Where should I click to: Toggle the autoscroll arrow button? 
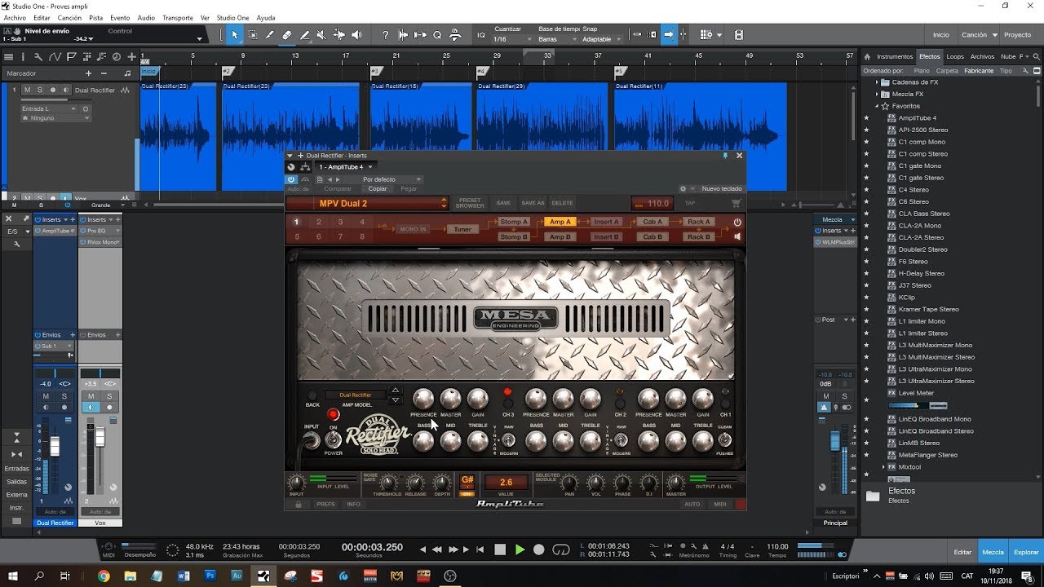[669, 35]
